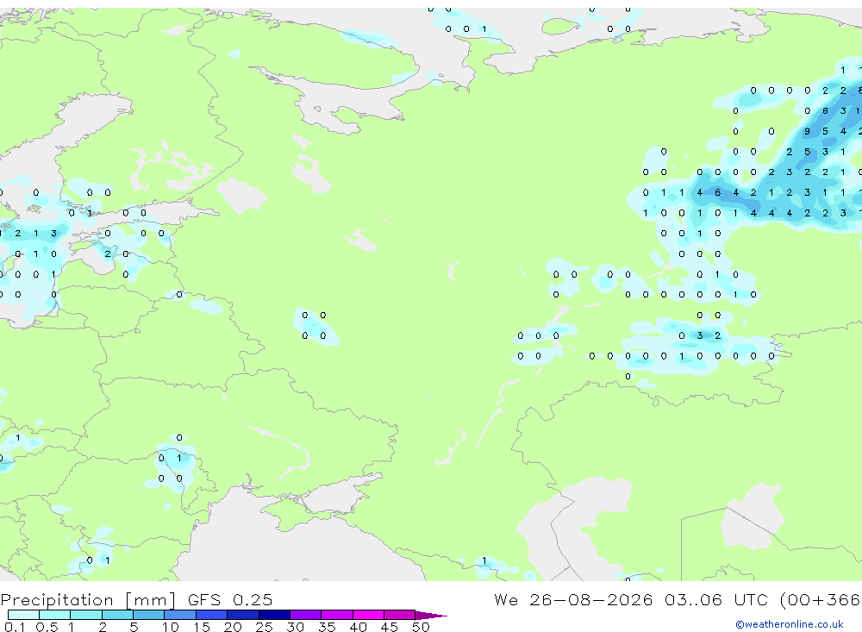
Task: Click the legend label "10"
Action: 171,627
